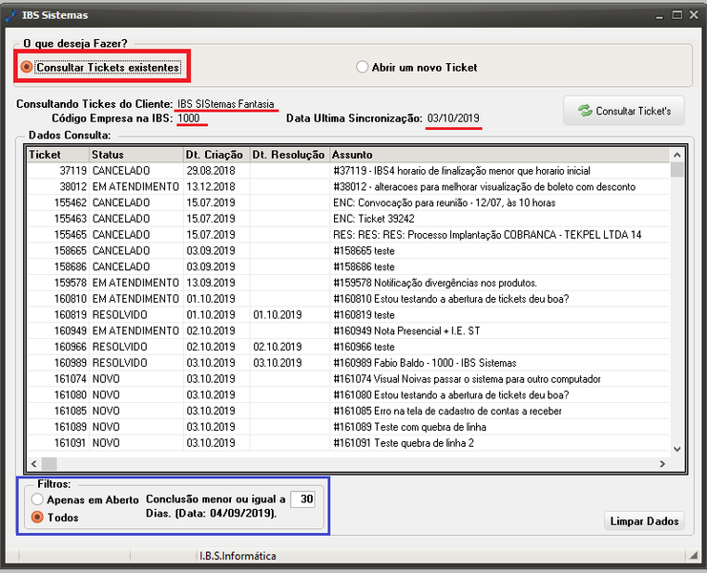Select ticket 38012 row
Image resolution: width=707 pixels, height=573 pixels.
coord(348,187)
